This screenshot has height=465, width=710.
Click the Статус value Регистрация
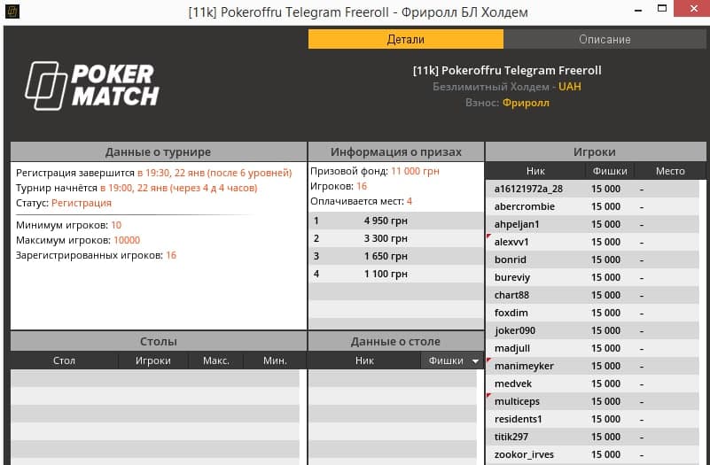click(82, 203)
